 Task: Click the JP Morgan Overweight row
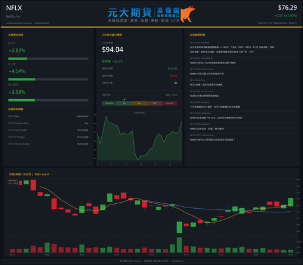[48, 137]
